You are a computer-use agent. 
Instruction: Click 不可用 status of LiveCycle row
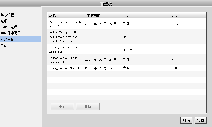pos(128,49)
